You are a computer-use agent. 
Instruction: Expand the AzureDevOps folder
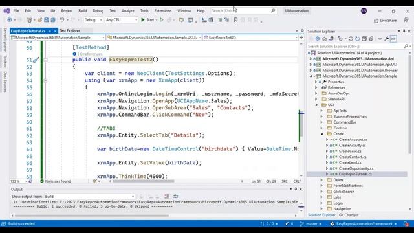click(x=316, y=93)
